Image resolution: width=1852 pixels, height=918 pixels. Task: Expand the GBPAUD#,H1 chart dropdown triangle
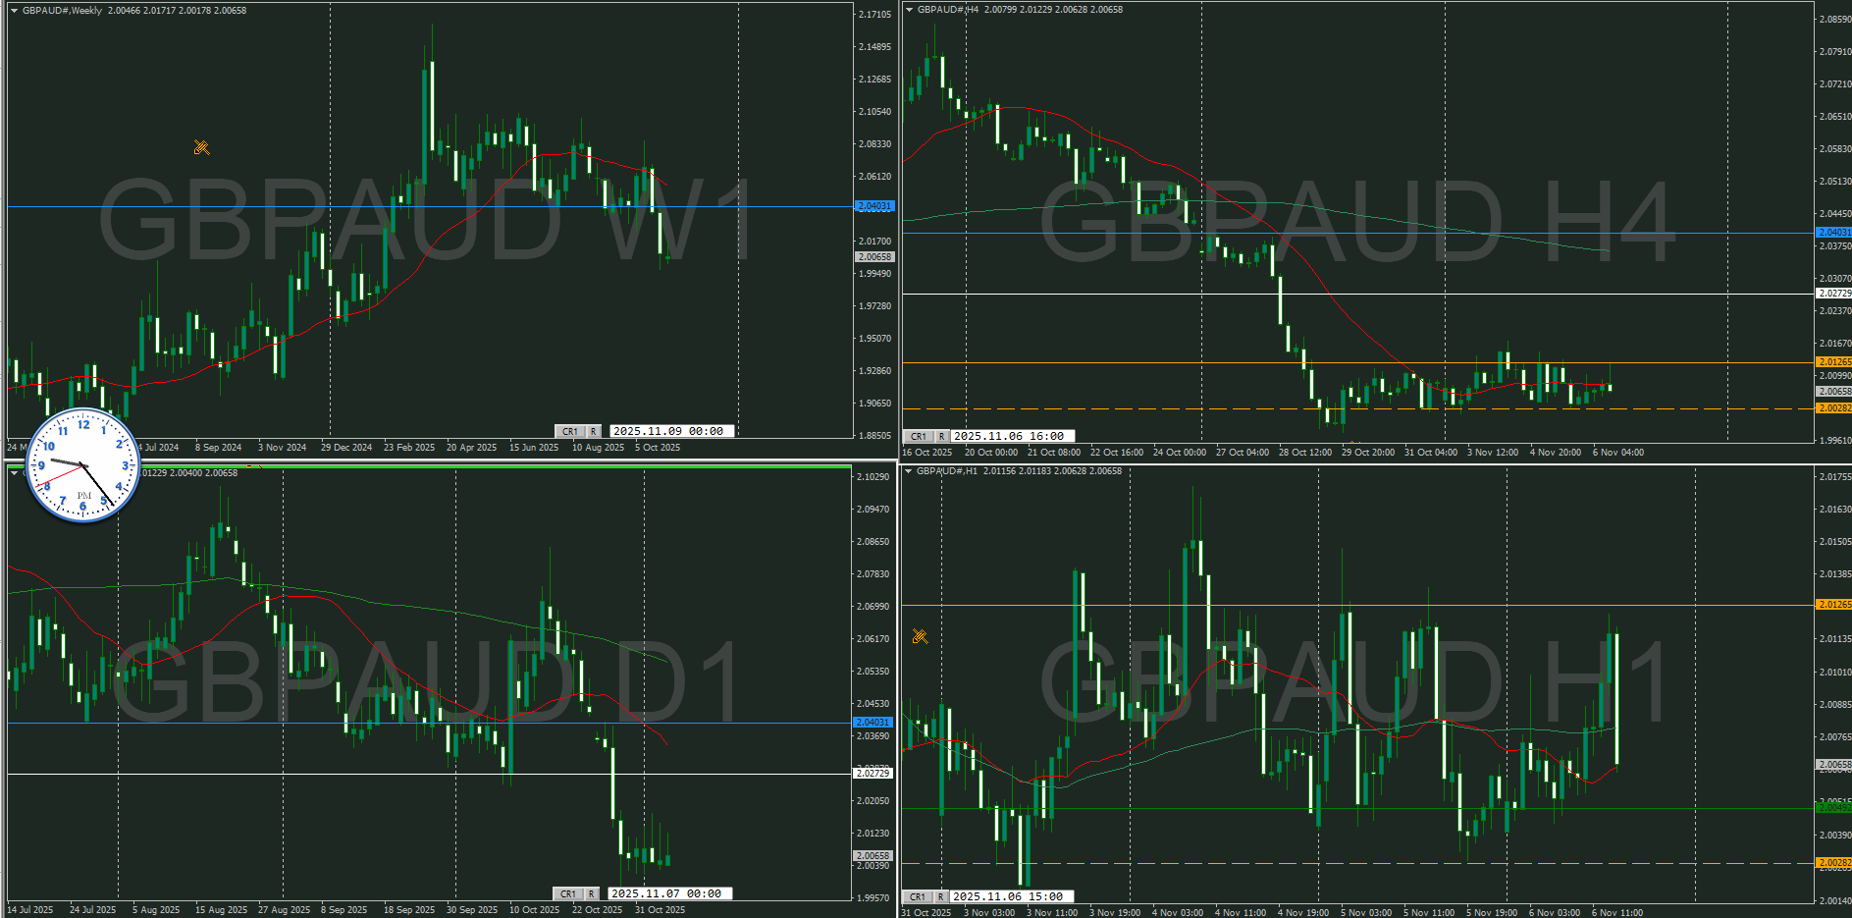click(909, 471)
